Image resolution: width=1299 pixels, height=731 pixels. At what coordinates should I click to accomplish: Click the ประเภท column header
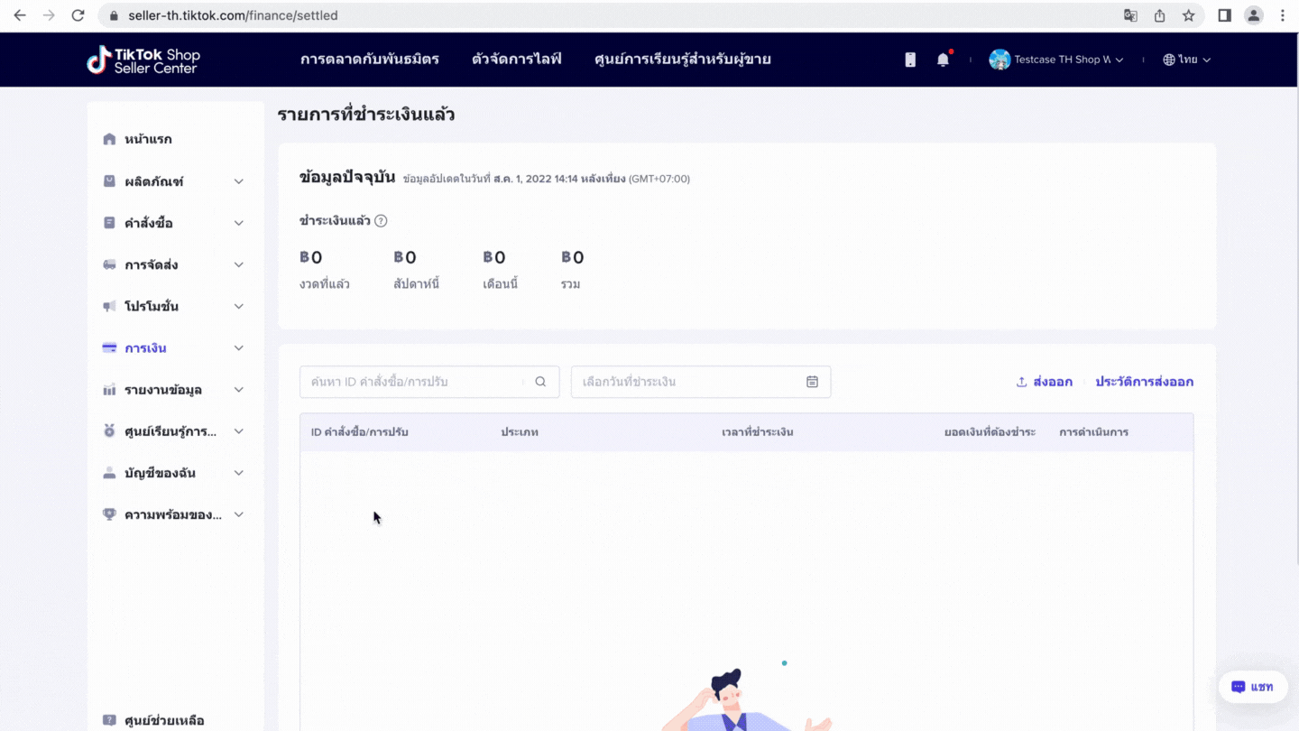tap(520, 432)
